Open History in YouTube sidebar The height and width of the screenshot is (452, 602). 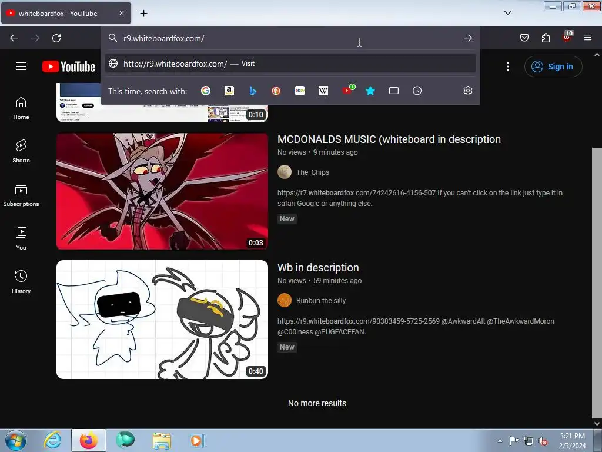21,282
